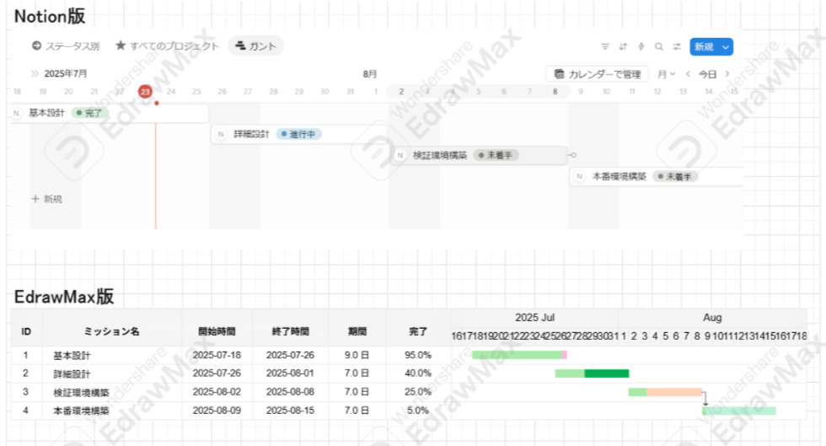Viewport: 826px width, 446px height.
Task: Go to the next period with right chevron
Action: pyautogui.click(x=727, y=74)
